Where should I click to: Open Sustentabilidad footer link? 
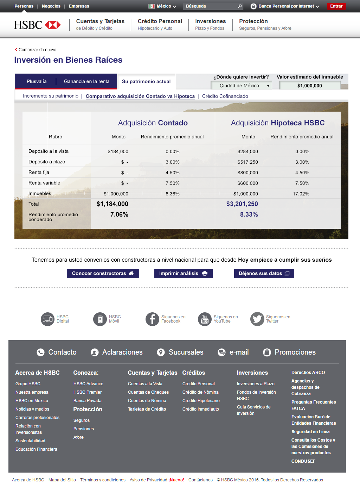30,441
